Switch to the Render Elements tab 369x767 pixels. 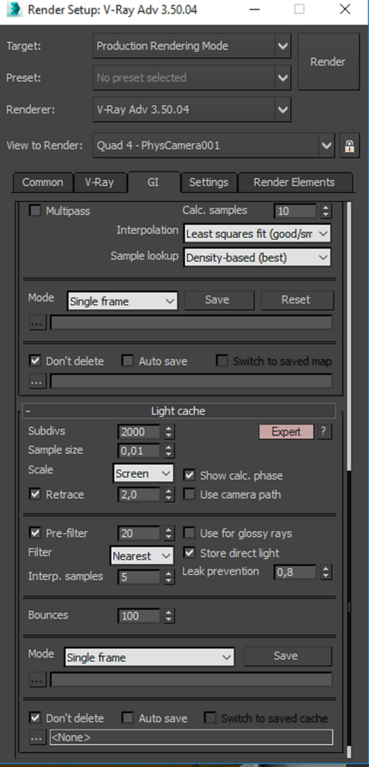pos(294,182)
